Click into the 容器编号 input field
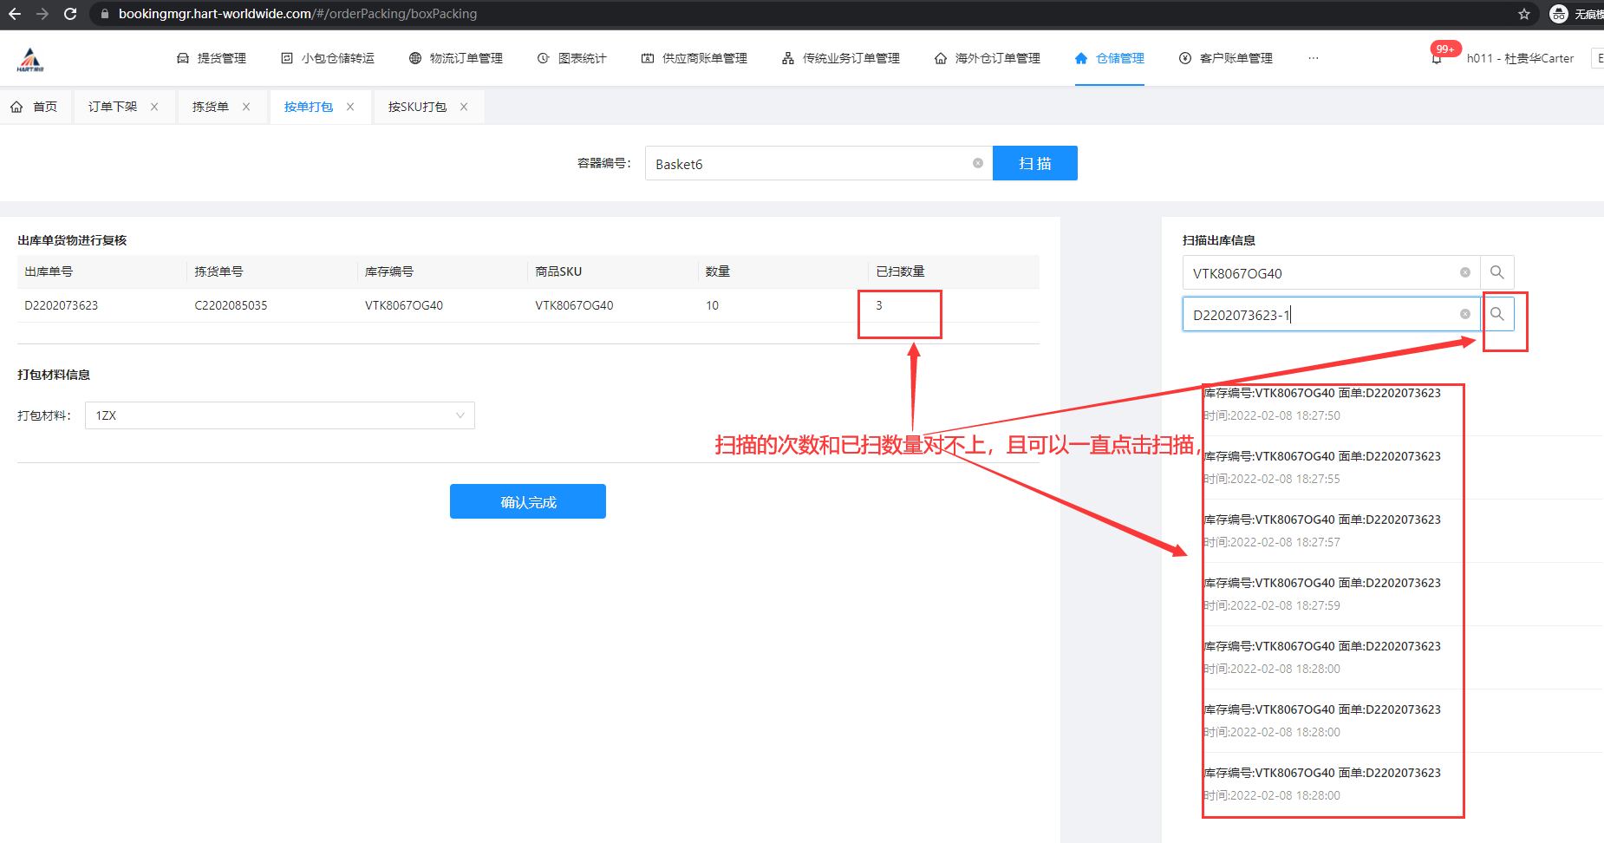This screenshot has height=843, width=1604. pyautogui.click(x=806, y=163)
